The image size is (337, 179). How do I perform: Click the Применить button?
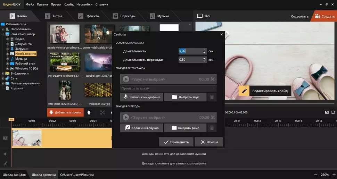tap(176, 142)
